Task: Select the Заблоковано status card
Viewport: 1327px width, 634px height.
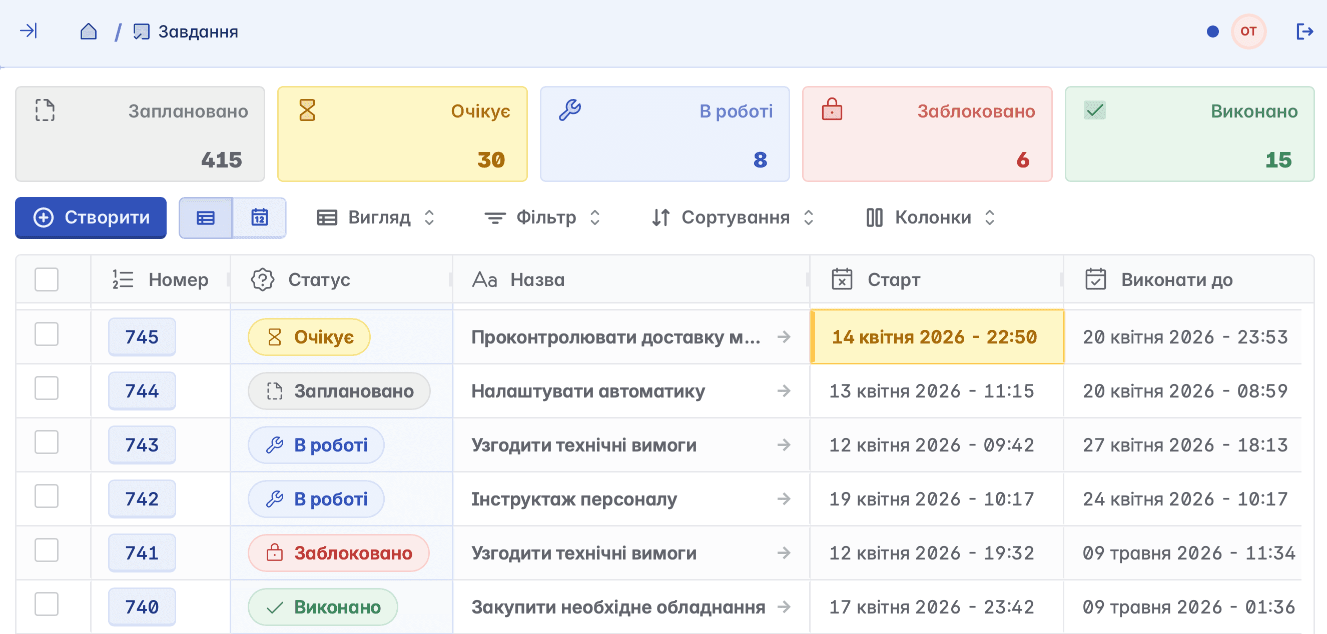Action: point(926,134)
